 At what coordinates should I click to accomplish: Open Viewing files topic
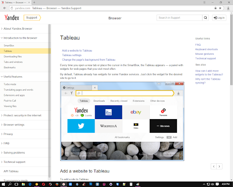[x=10, y=106]
